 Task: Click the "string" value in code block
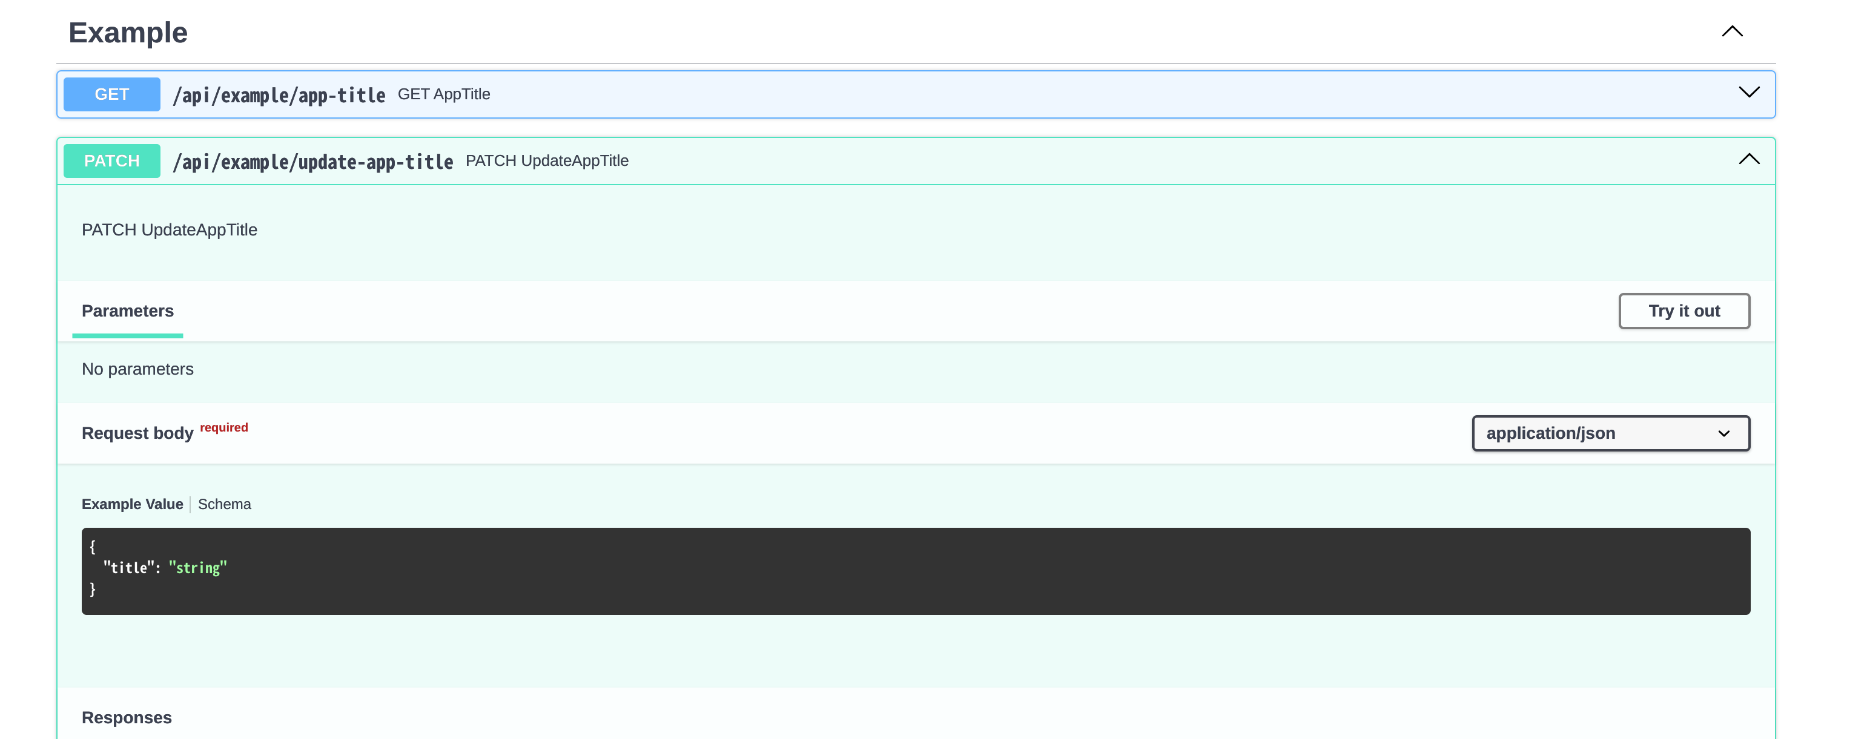pyautogui.click(x=198, y=568)
